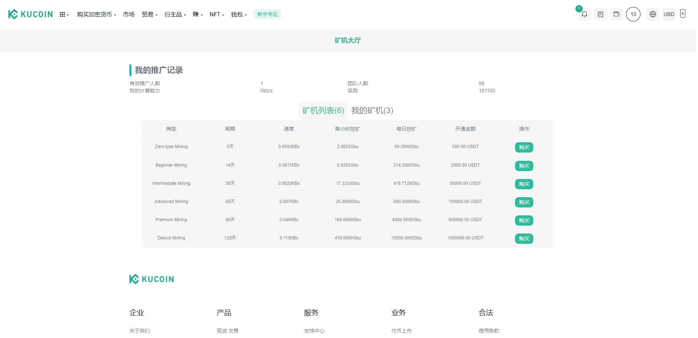Click the orders document icon
The height and width of the screenshot is (338, 698).
(600, 15)
